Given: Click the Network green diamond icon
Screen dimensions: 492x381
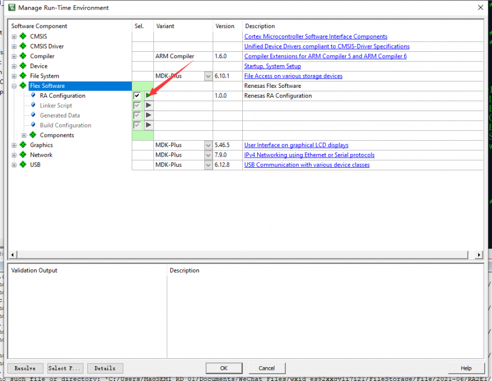Looking at the screenshot, I should coord(23,155).
